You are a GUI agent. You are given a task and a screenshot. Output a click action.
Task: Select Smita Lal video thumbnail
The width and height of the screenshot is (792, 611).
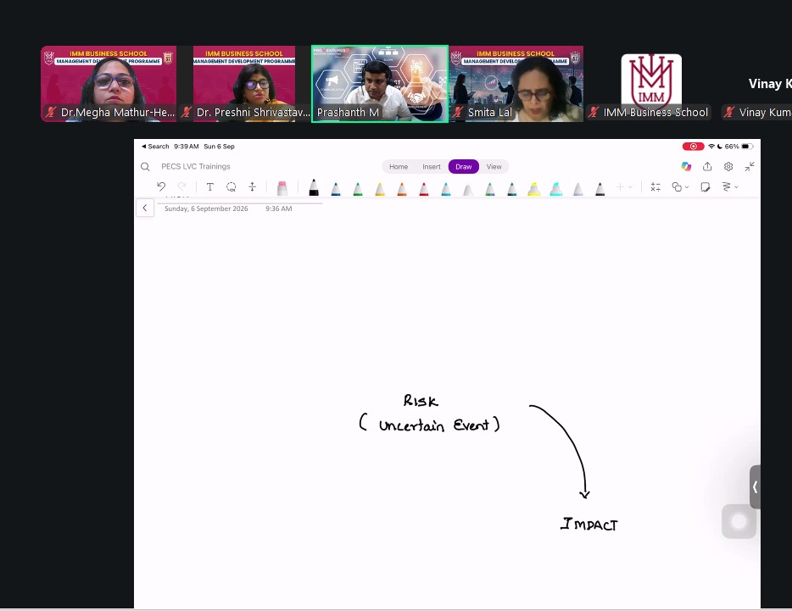(516, 84)
